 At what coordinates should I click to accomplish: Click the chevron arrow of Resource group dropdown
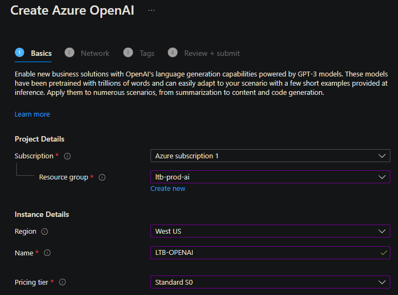pyautogui.click(x=382, y=177)
